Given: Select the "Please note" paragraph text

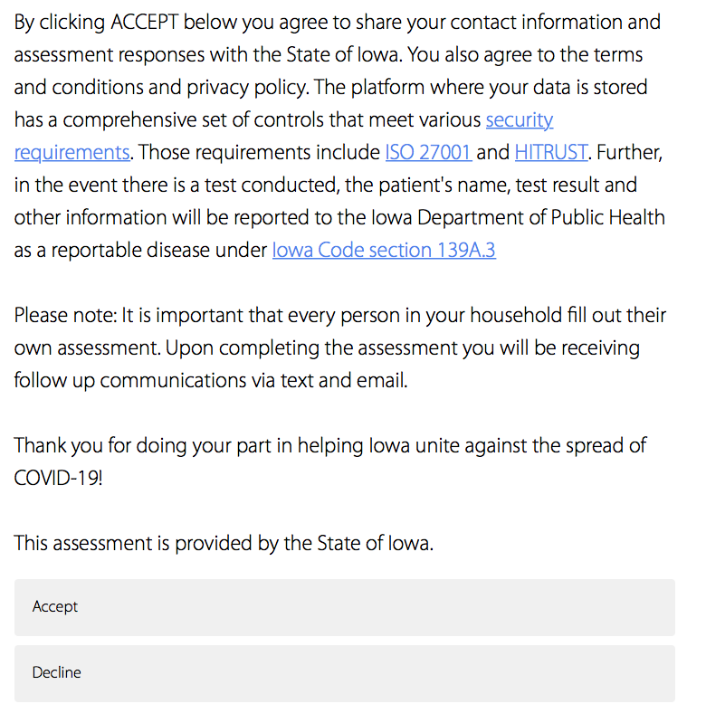Looking at the screenshot, I should (x=339, y=348).
